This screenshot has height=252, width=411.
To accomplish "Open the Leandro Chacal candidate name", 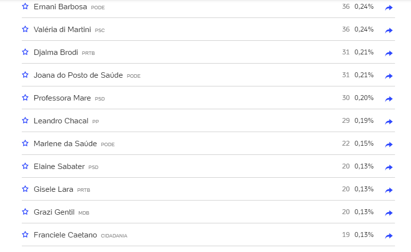I will coord(61,121).
